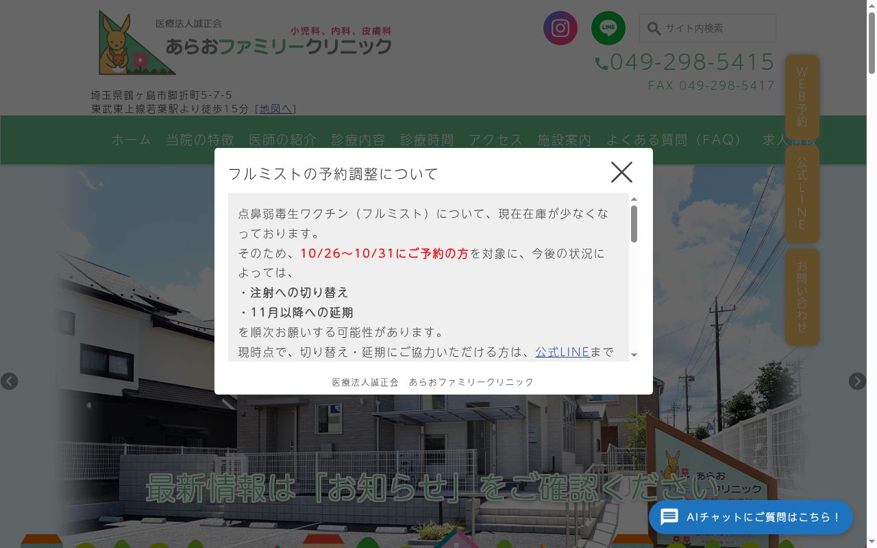Follow the 公式LINE link in popup
The image size is (877, 548).
pos(563,351)
